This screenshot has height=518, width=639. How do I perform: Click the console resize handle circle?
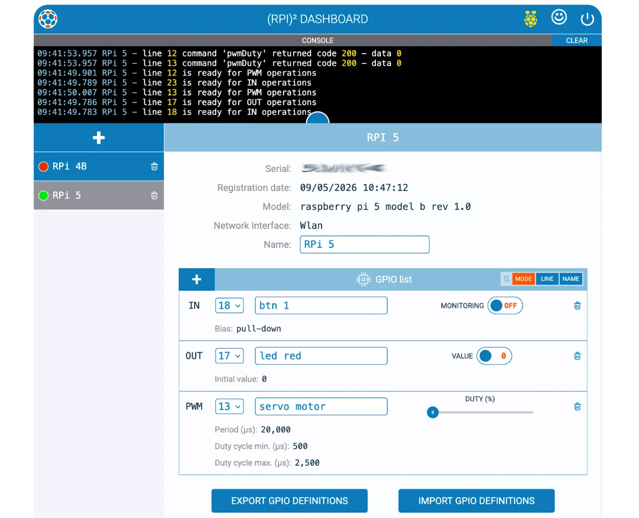coord(318,118)
